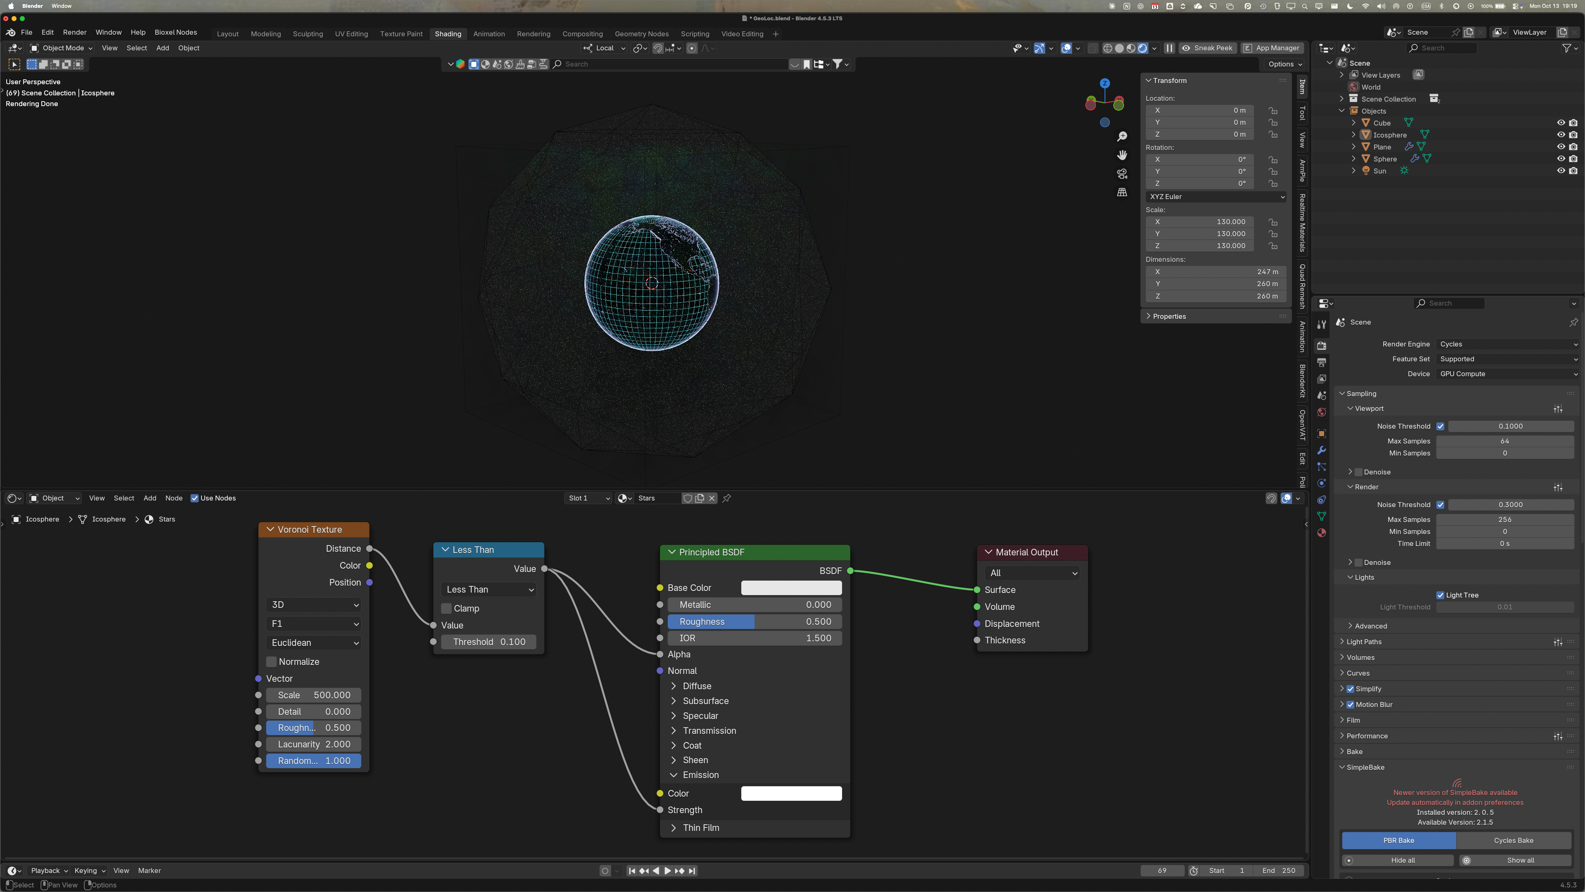1585x892 pixels.
Task: Open the outliner filter funnel menu
Action: point(1570,48)
